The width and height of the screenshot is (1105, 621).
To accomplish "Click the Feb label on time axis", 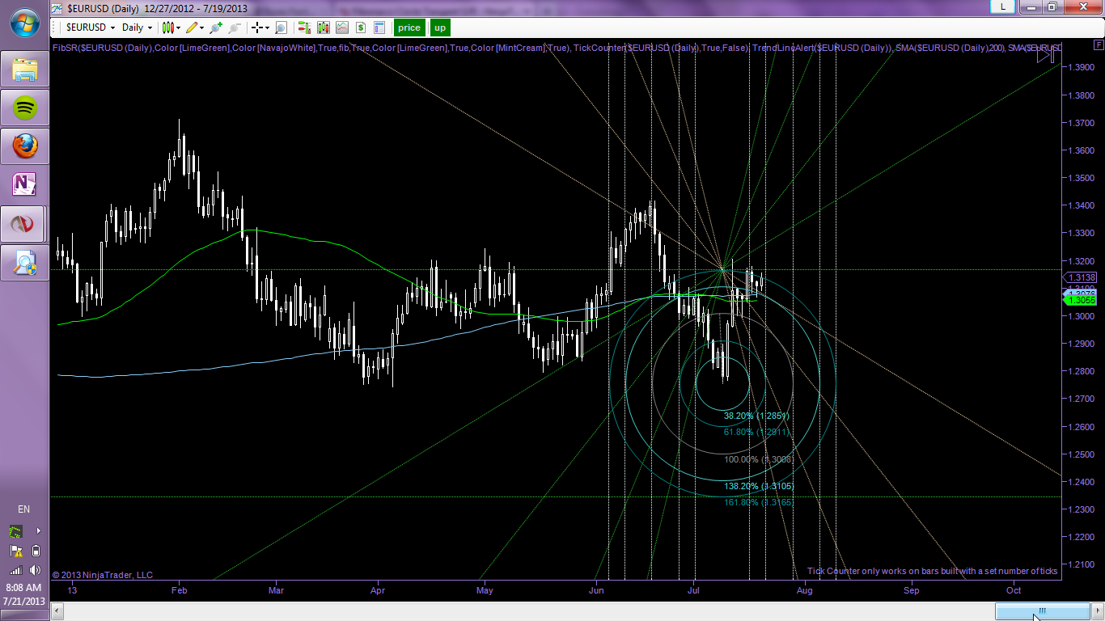I will (x=180, y=591).
